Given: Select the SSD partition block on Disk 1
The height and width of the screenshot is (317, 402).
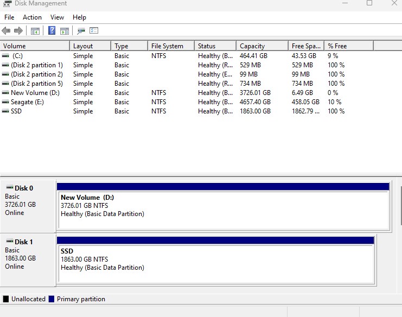Looking at the screenshot, I should tap(215, 259).
